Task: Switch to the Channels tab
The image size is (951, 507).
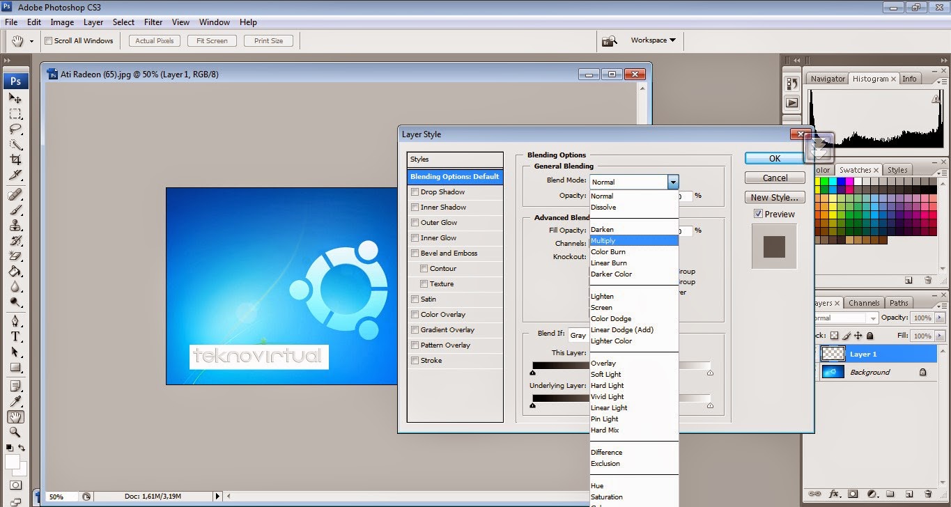Action: pyautogui.click(x=864, y=303)
